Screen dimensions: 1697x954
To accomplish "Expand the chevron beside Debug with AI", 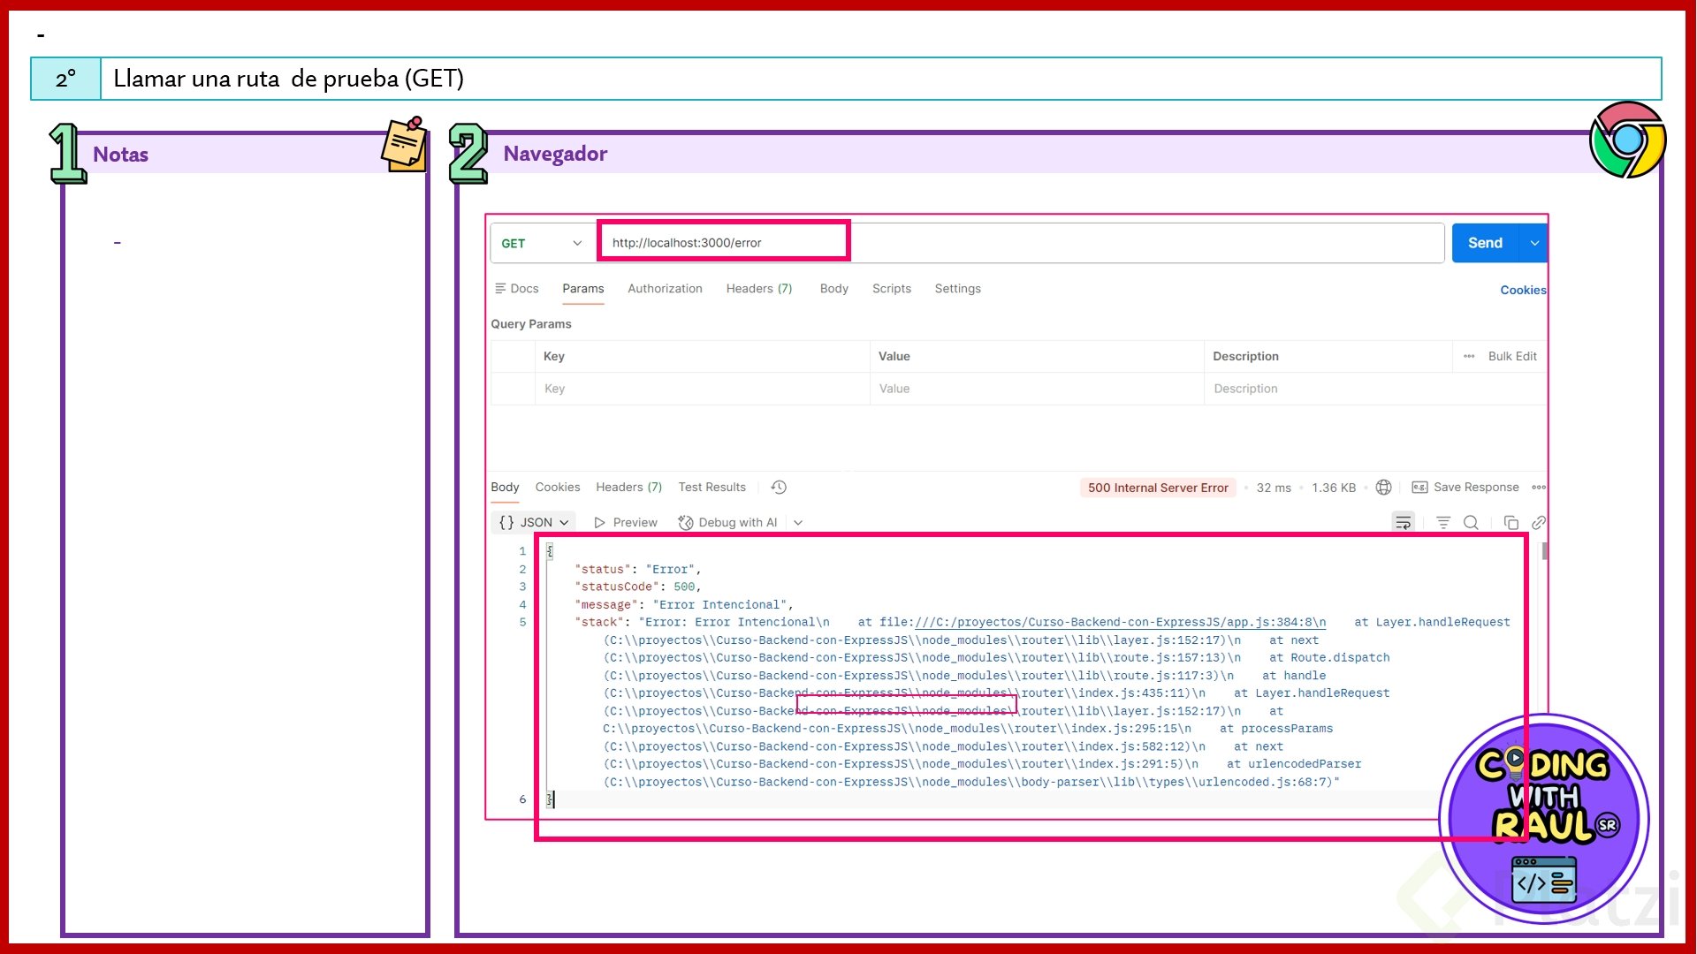I will [x=798, y=523].
